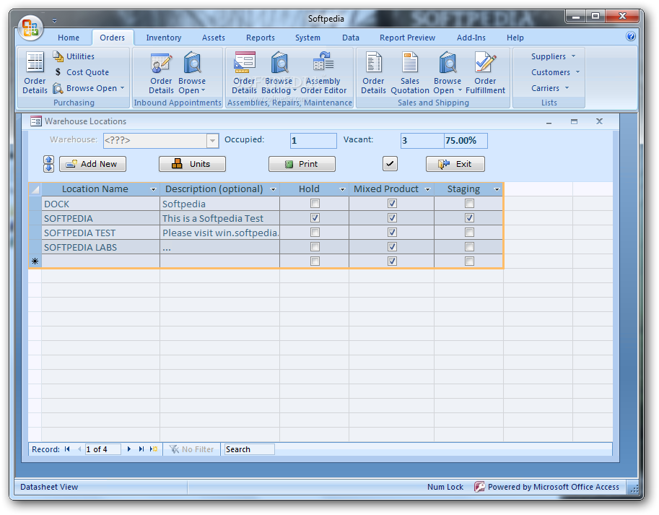Screen dimensions: 659x515
Task: Toggle Staging for SOFTPEDIA LABS
Action: point(469,247)
